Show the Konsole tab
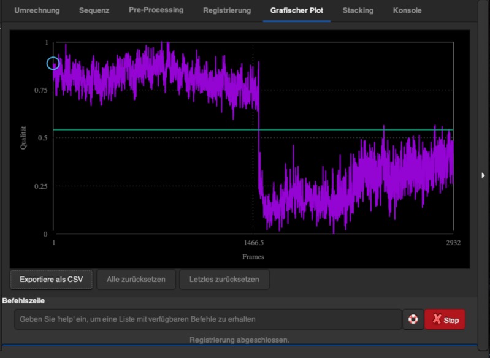Viewport: 490px width, 358px height. 407,10
